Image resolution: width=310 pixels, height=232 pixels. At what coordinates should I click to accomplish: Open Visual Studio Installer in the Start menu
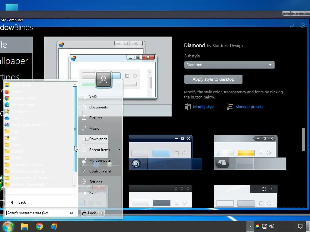38,125
